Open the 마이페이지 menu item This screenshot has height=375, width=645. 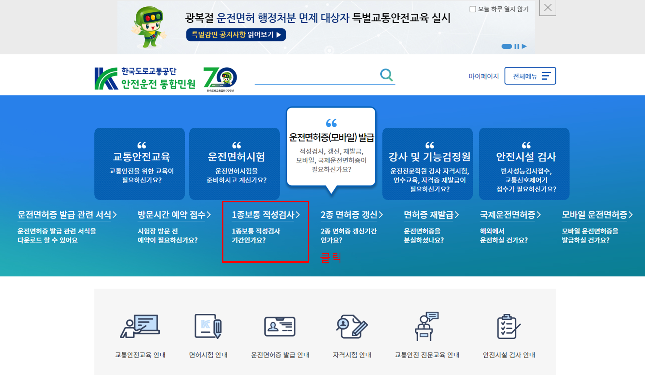[x=484, y=76]
